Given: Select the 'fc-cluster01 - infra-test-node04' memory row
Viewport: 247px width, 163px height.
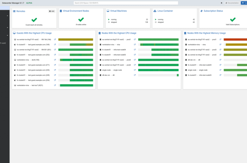Looking at the screenshot, I should 216,65.
